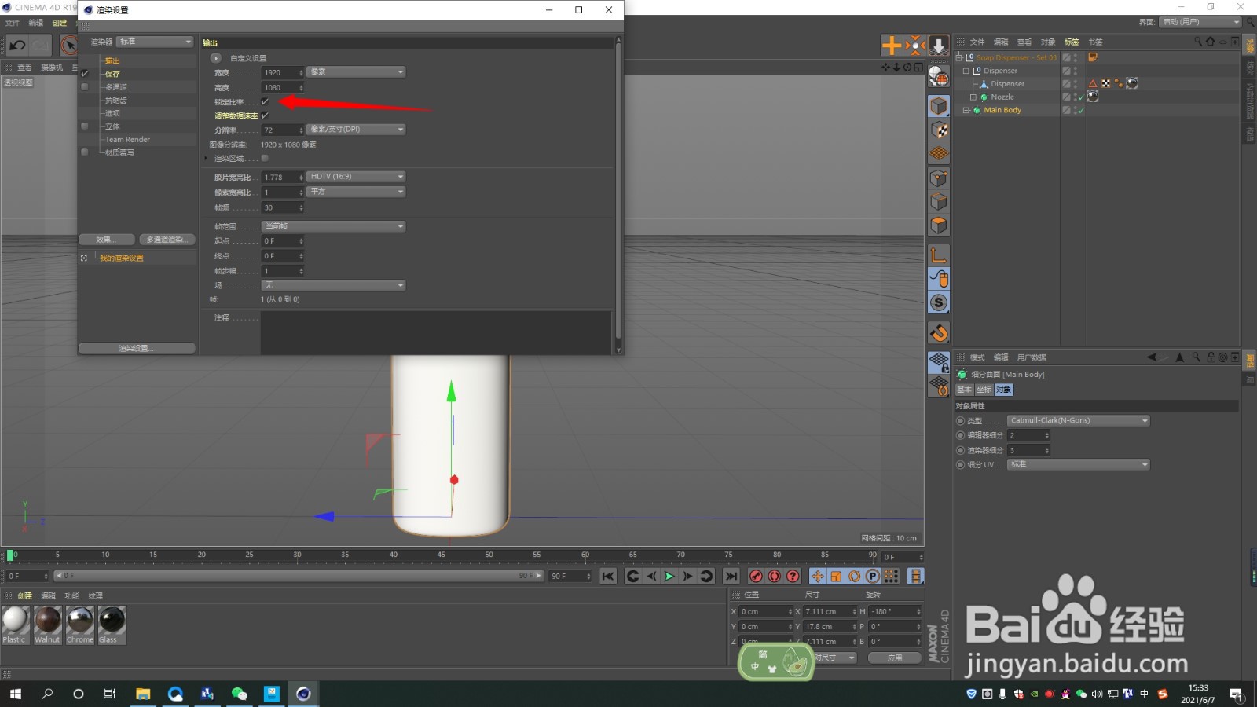
Task: Enable the 多通道 multi-pass checkbox
Action: click(x=85, y=87)
